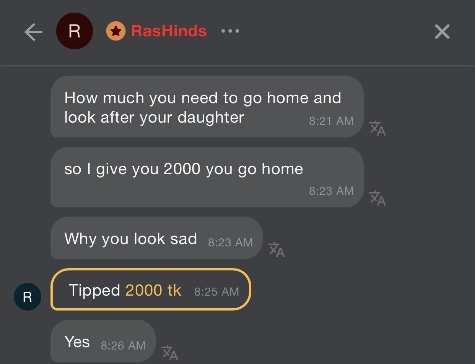Translate the 'Why you look sad' message
The height and width of the screenshot is (364, 475).
click(277, 249)
